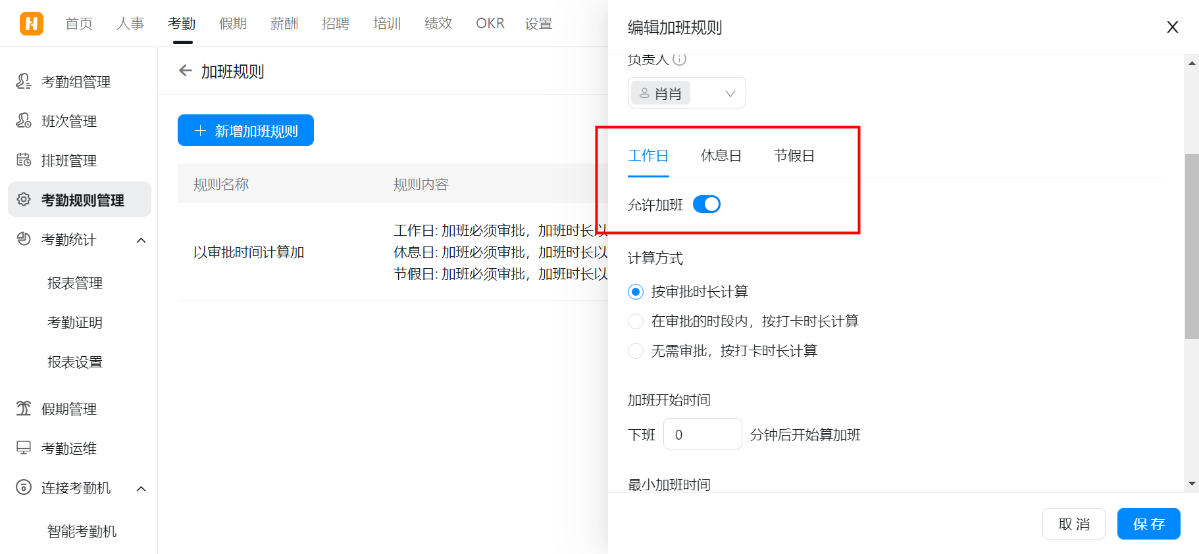1199x554 pixels.
Task: Click the scrollbar down arrow
Action: 1192,484
